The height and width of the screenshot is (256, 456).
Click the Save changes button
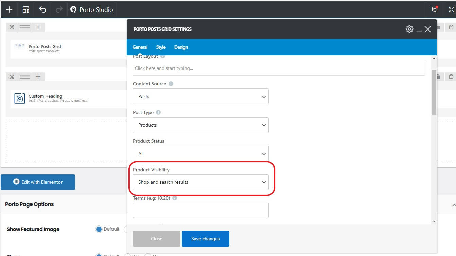coord(206,239)
